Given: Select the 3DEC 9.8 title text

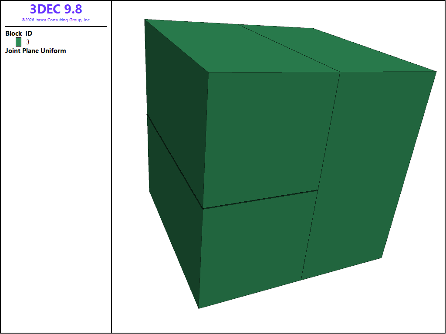Looking at the screenshot, I should coord(56,9).
